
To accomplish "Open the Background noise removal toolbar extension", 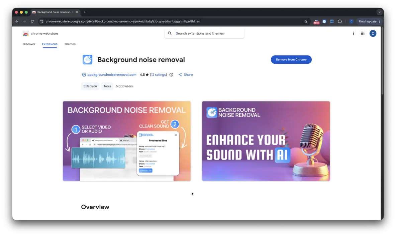I will point(324,21).
